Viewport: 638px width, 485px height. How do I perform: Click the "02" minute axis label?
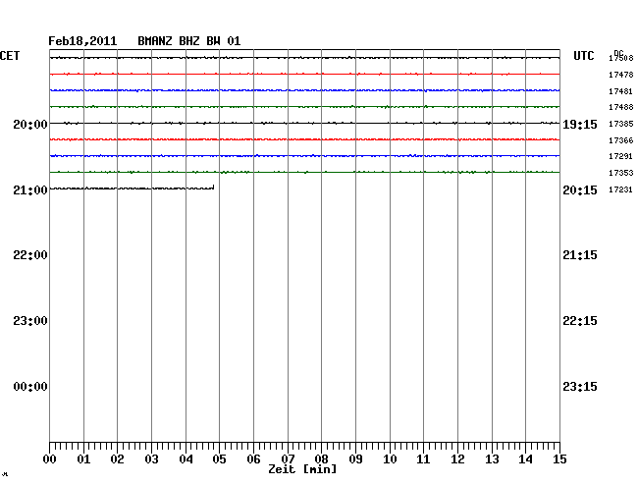(x=117, y=459)
